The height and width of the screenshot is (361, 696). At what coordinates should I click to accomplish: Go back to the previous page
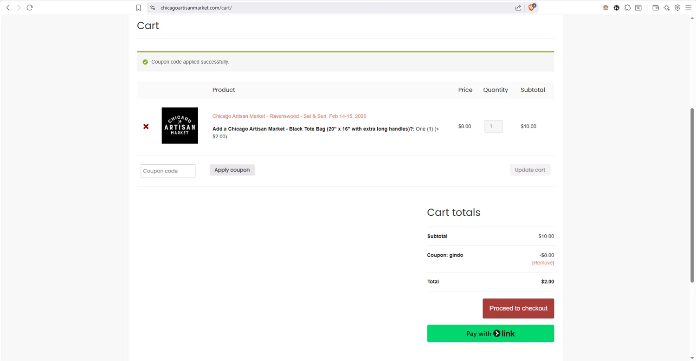(x=8, y=7)
